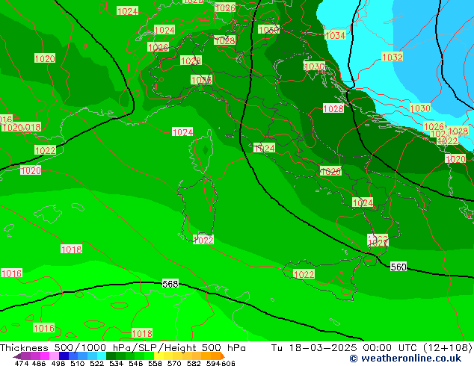This screenshot has width=474, height=366.
Task: Click the legend value 510
Action: [x=78, y=363]
